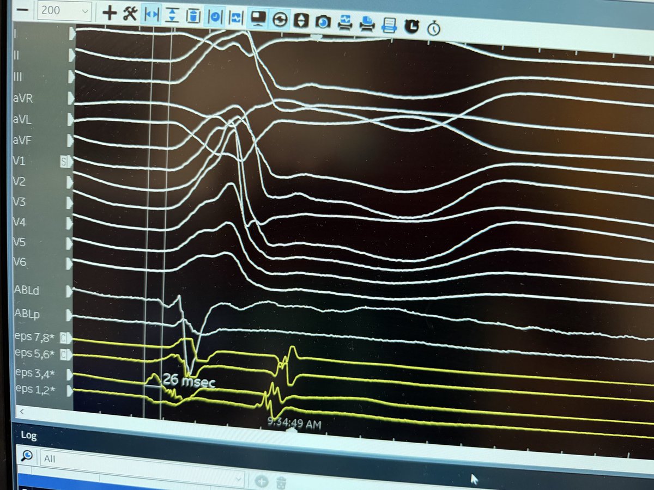
Task: Click the blue printer page icon
Action: click(x=389, y=25)
